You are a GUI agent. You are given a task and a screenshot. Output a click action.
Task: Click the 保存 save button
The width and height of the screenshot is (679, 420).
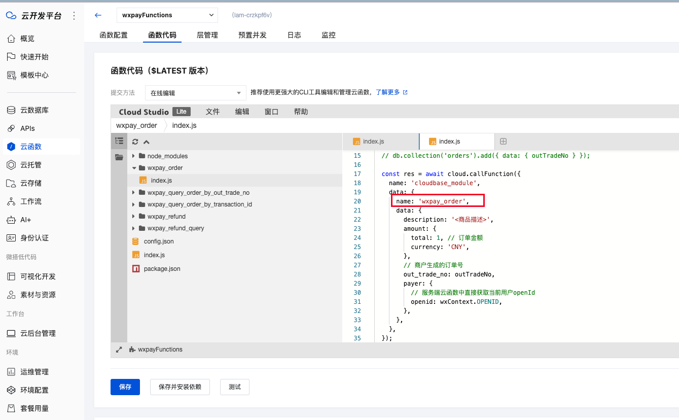pyautogui.click(x=125, y=387)
